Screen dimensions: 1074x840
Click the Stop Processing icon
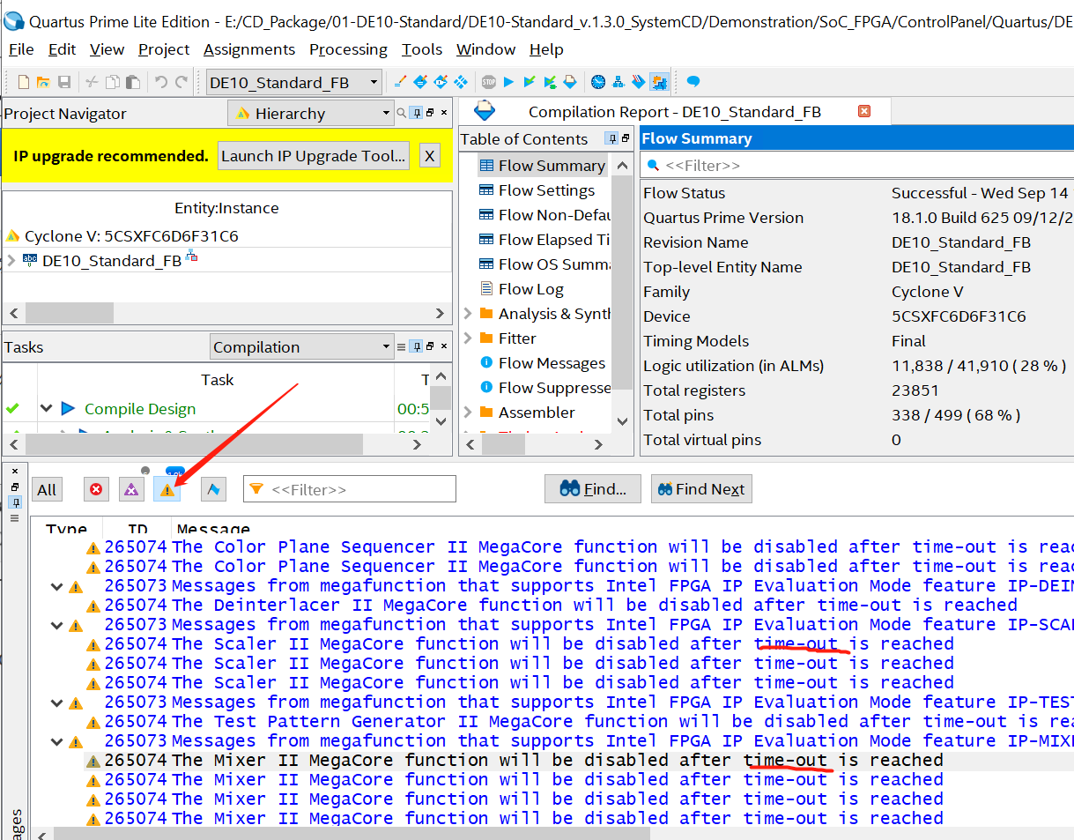(489, 82)
